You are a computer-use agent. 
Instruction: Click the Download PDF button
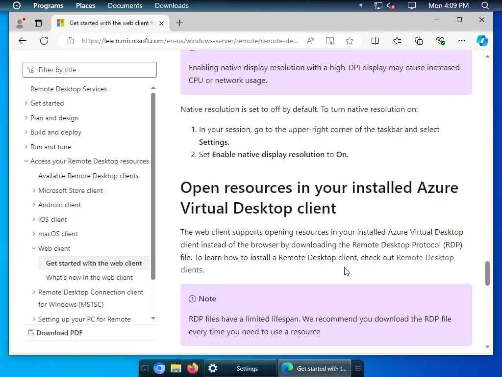[x=55, y=333]
